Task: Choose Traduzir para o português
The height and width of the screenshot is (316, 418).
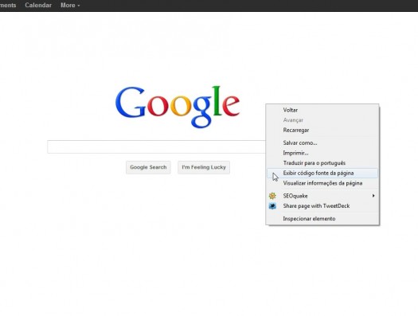Action: coord(322,163)
